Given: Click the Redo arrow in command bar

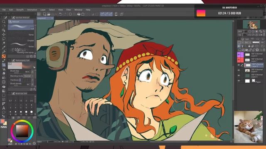Looking at the screenshot, I should click(x=65, y=14).
